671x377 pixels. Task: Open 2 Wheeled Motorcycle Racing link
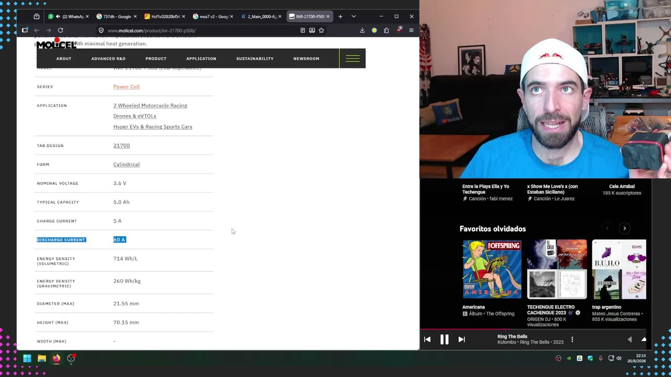[150, 105]
